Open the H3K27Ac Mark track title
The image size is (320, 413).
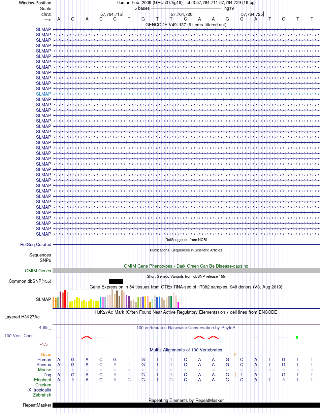tap(186, 312)
